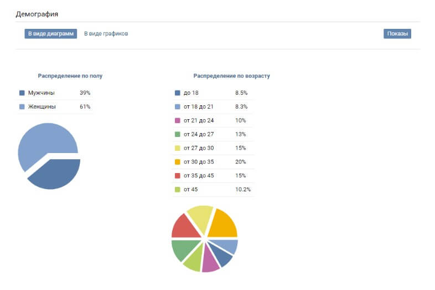
Task: Switch to the 'В виде диаграмм' tab
Action: pos(50,34)
